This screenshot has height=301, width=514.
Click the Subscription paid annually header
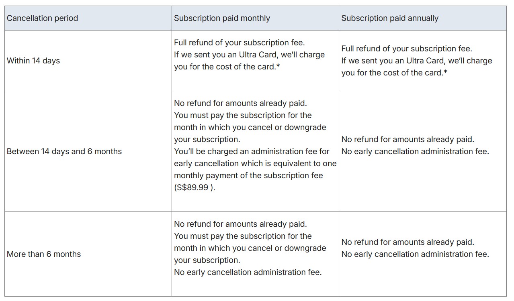[x=423, y=18]
